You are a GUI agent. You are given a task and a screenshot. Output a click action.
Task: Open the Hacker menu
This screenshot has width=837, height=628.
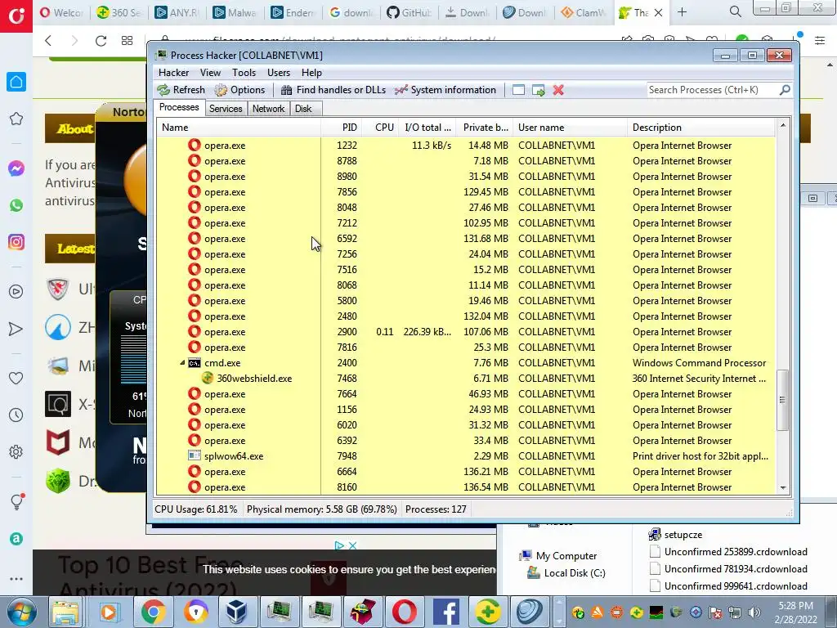(x=173, y=73)
